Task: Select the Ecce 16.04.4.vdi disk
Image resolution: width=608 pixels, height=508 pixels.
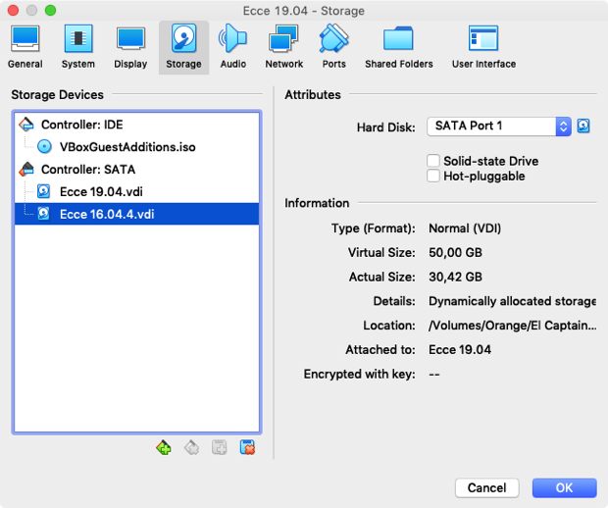Action: coord(136,214)
